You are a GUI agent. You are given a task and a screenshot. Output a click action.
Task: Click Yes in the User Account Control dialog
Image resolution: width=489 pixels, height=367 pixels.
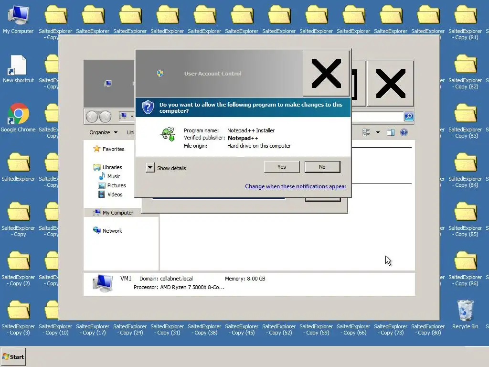(x=282, y=167)
